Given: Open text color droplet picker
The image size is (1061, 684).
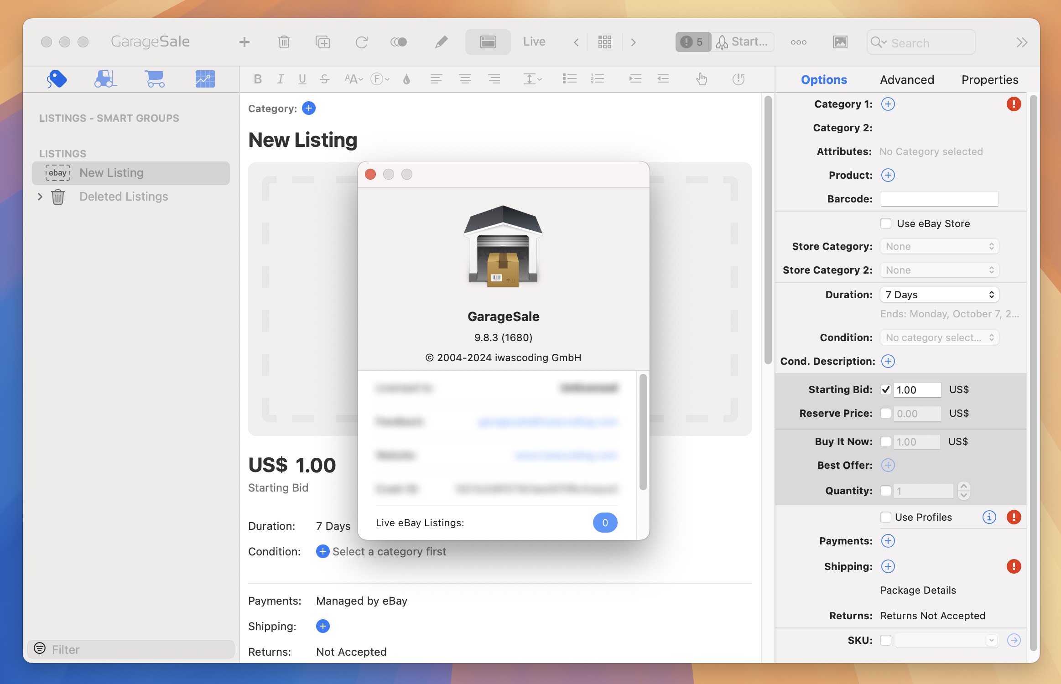Looking at the screenshot, I should click(406, 79).
